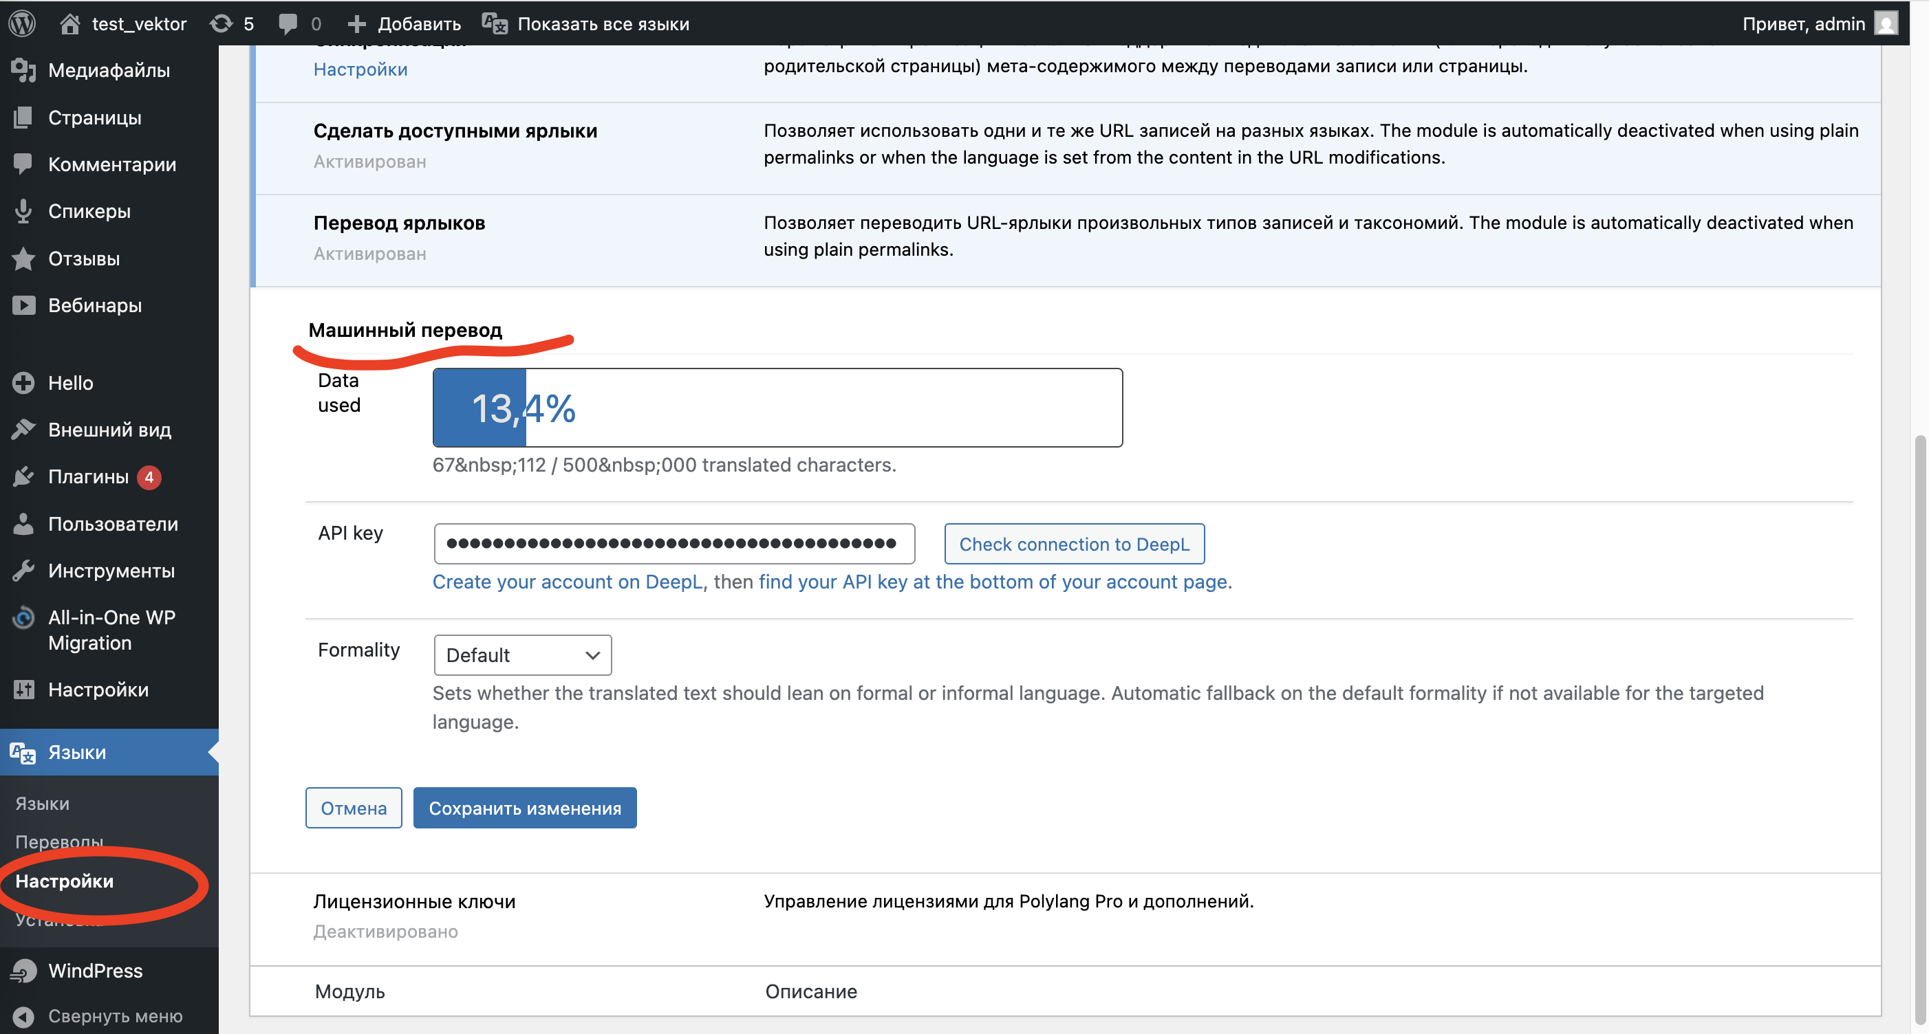Open the Вебинары play icon
The height and width of the screenshot is (1034, 1929).
pos(23,305)
